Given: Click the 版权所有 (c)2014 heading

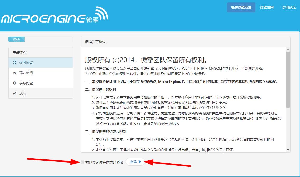Looking at the screenshot, I should click(x=146, y=60).
